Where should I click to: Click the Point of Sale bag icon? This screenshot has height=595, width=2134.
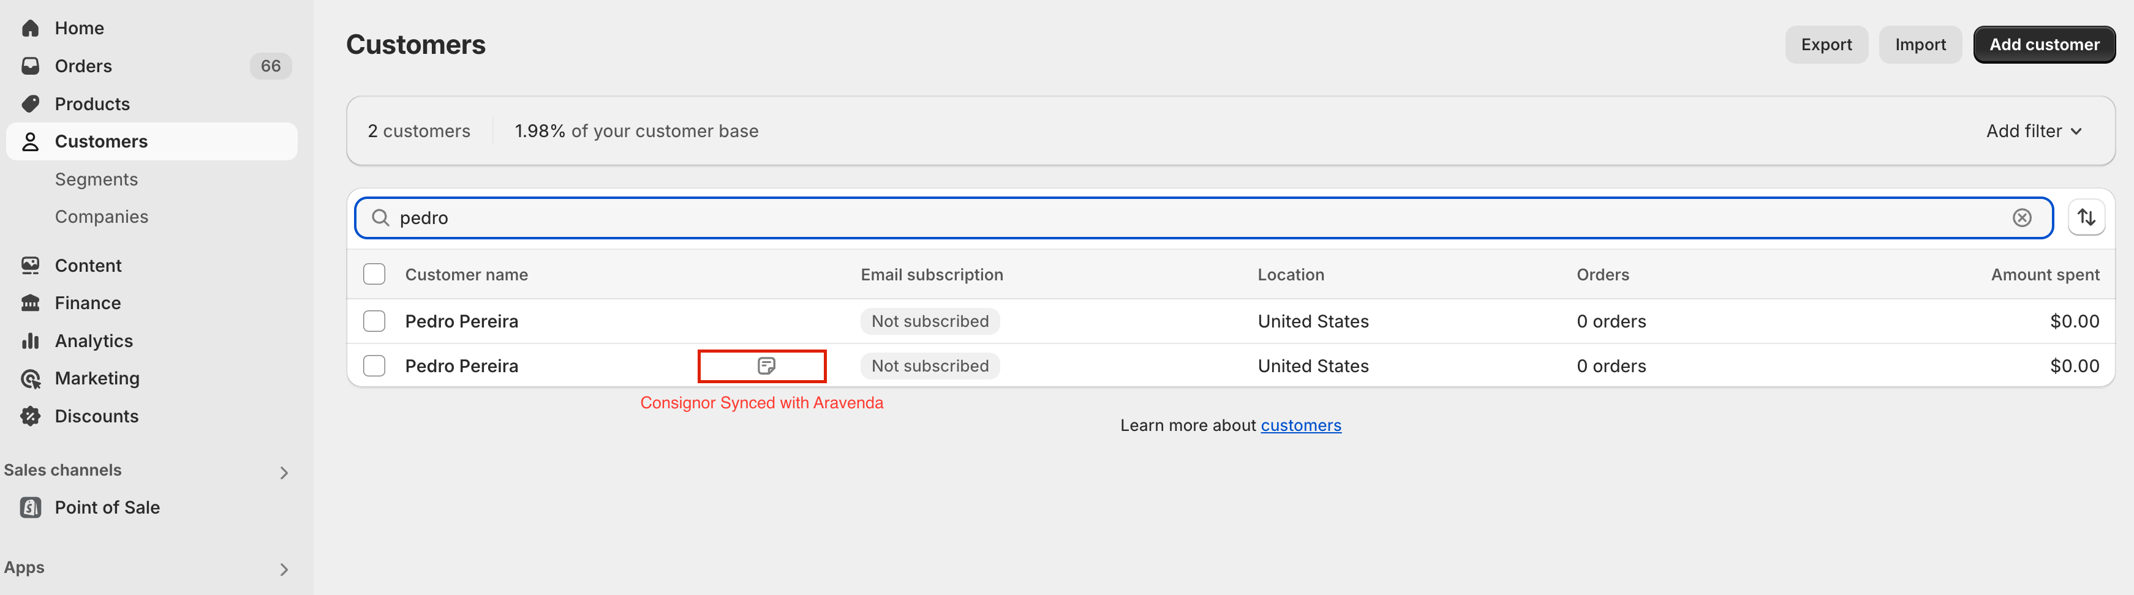31,507
